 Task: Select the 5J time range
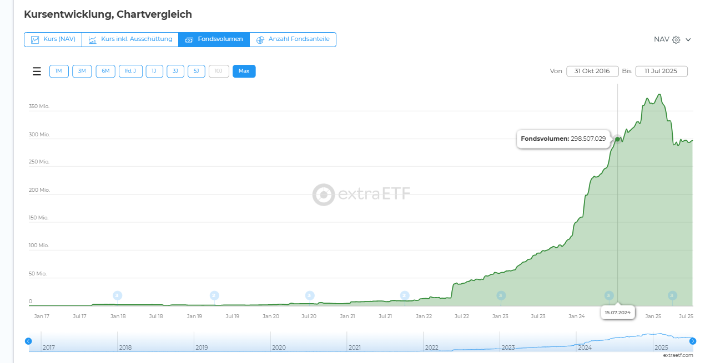[197, 71]
